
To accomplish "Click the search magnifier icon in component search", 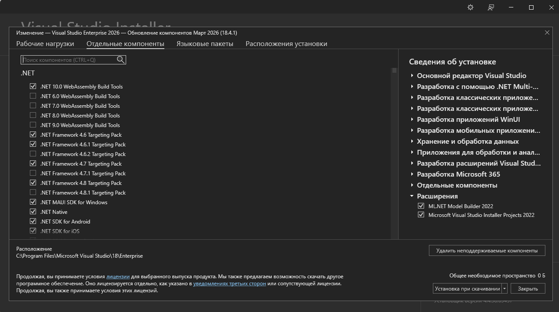I will coord(121,60).
